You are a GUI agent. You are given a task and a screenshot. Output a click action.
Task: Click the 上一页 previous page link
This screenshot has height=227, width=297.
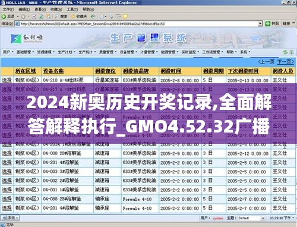pyautogui.click(x=267, y=62)
